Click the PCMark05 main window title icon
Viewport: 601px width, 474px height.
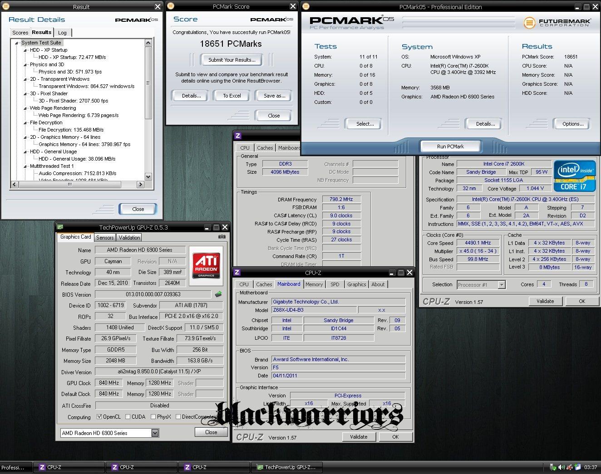click(306, 6)
